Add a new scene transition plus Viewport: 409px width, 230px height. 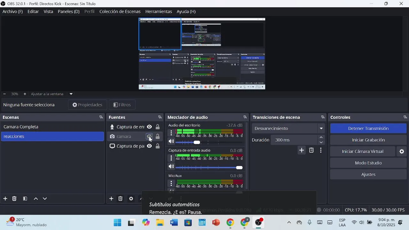[x=302, y=150]
